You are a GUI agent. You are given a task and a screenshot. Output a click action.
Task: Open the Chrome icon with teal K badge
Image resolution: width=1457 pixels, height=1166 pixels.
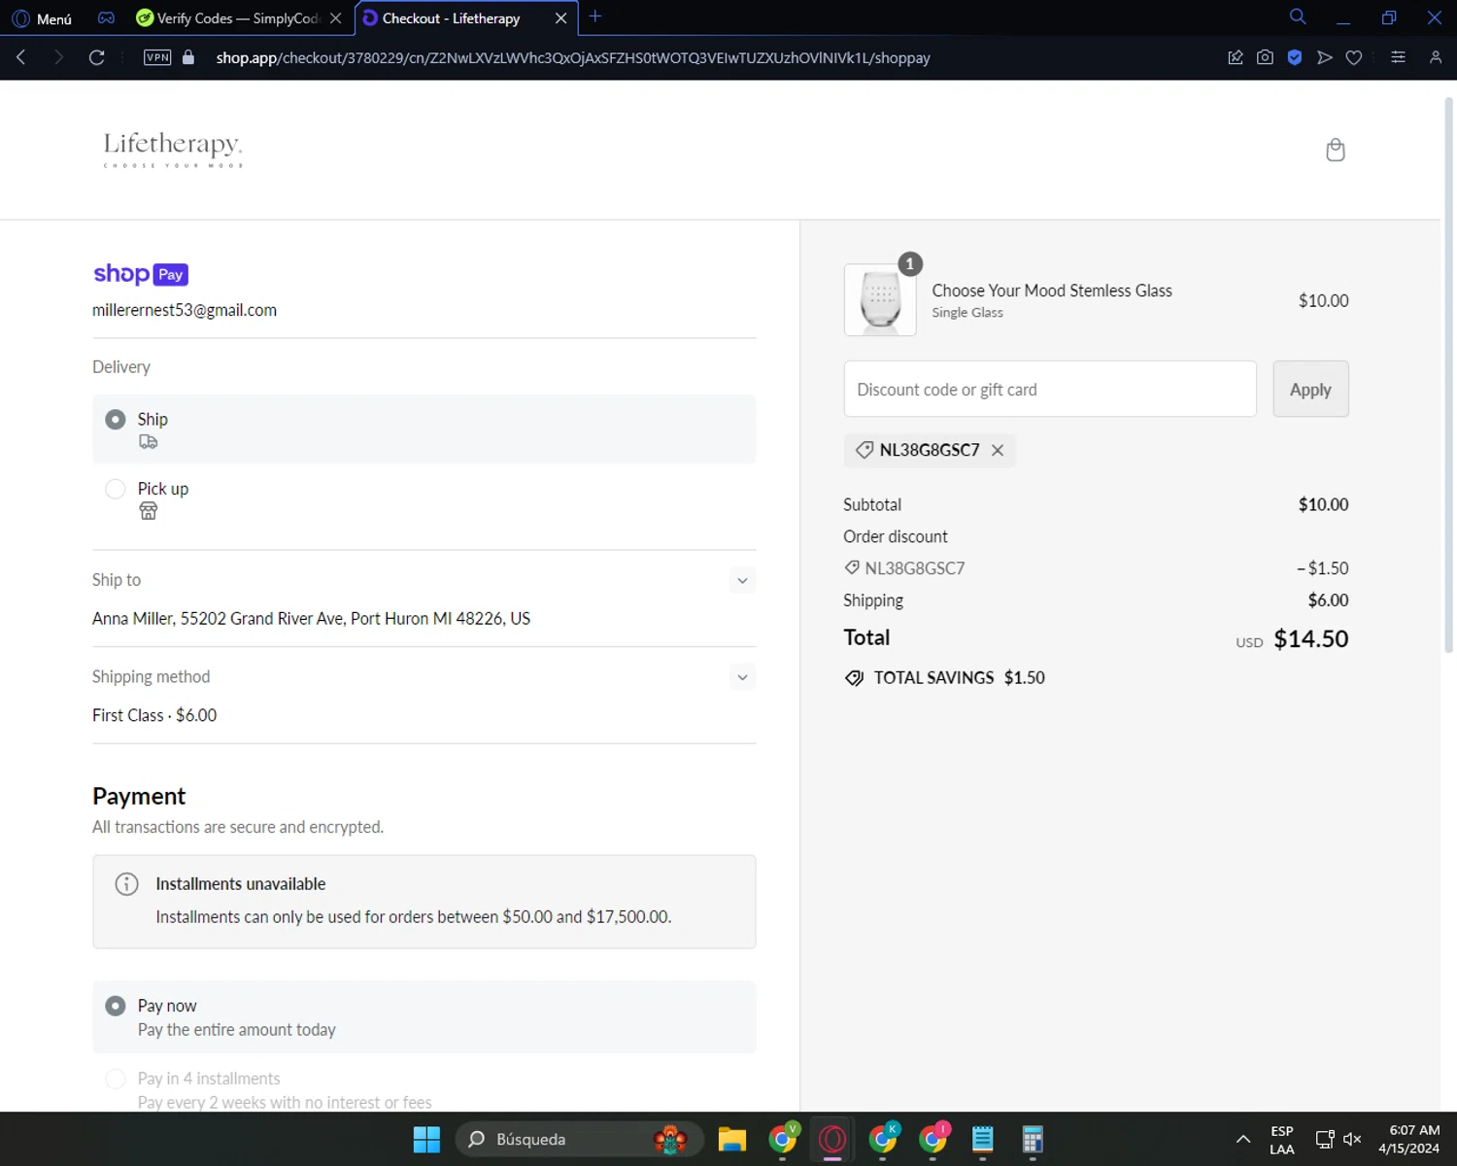884,1139
